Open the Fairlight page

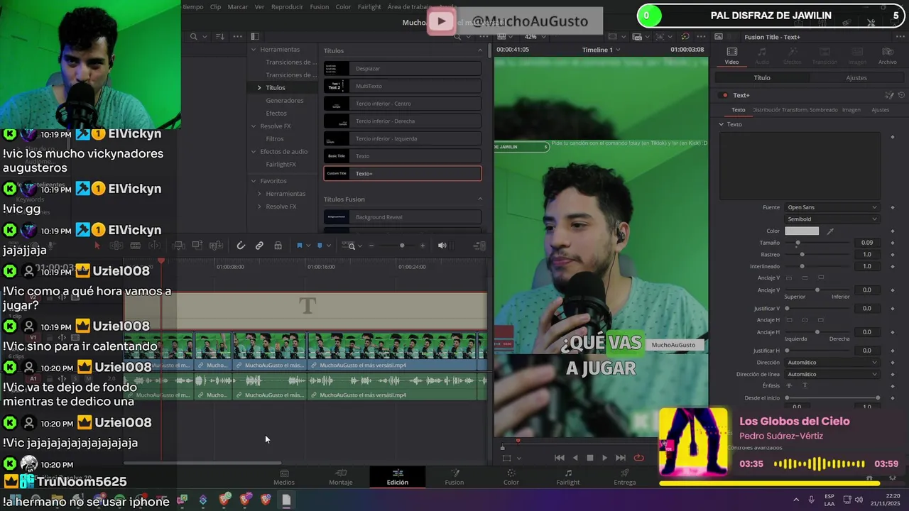tap(568, 478)
